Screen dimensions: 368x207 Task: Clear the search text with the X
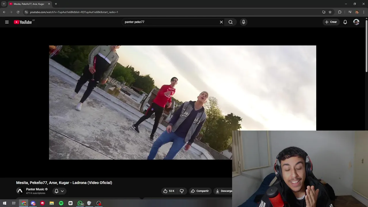(x=221, y=22)
